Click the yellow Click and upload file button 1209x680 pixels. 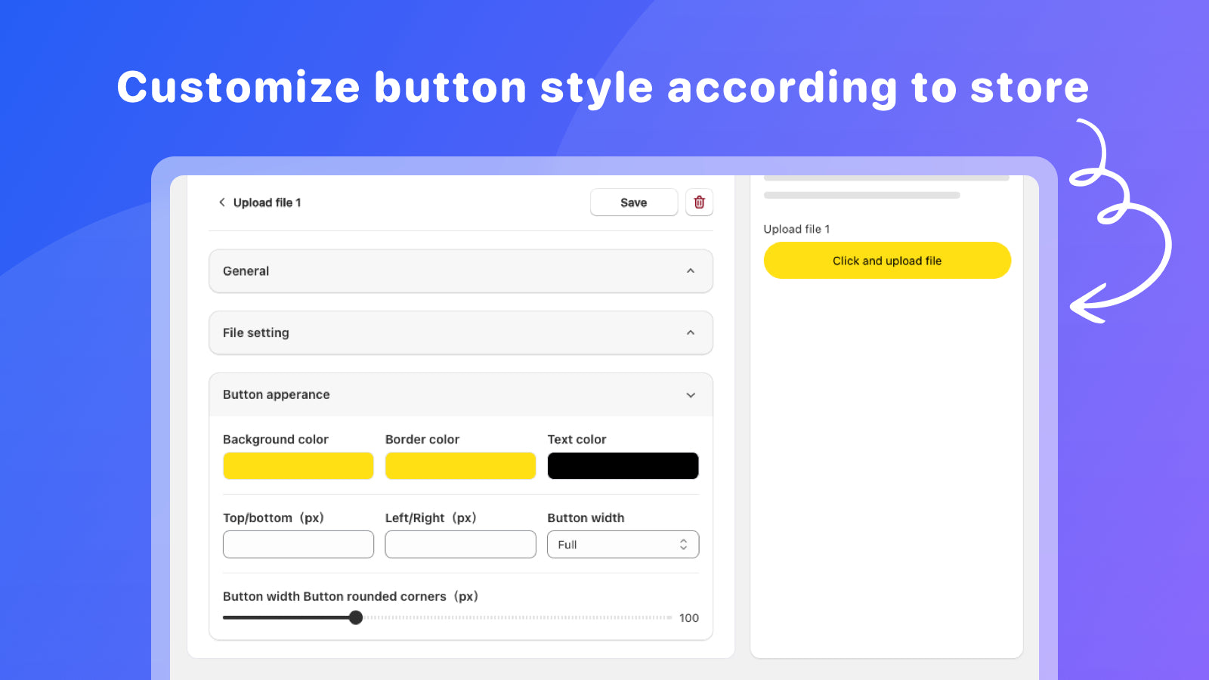pyautogui.click(x=886, y=260)
